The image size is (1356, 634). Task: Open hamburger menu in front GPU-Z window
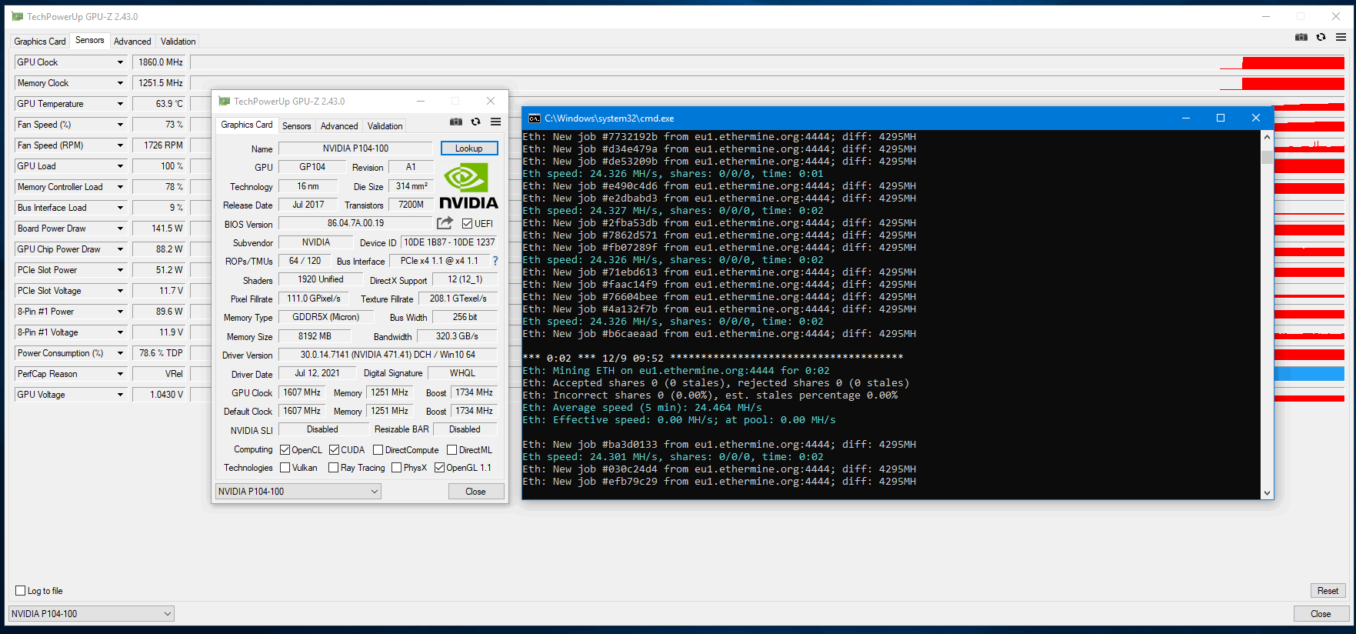pos(496,122)
